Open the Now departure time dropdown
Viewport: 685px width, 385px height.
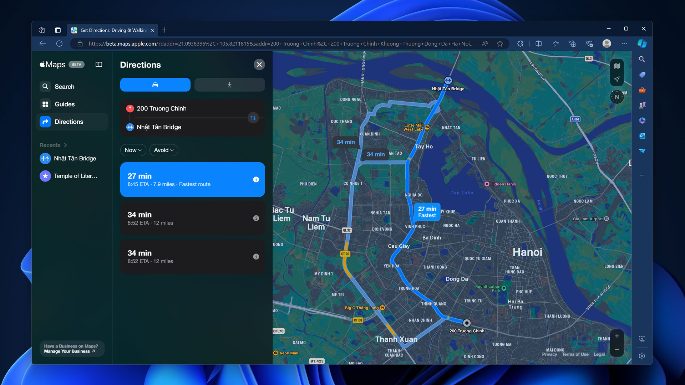[133, 150]
